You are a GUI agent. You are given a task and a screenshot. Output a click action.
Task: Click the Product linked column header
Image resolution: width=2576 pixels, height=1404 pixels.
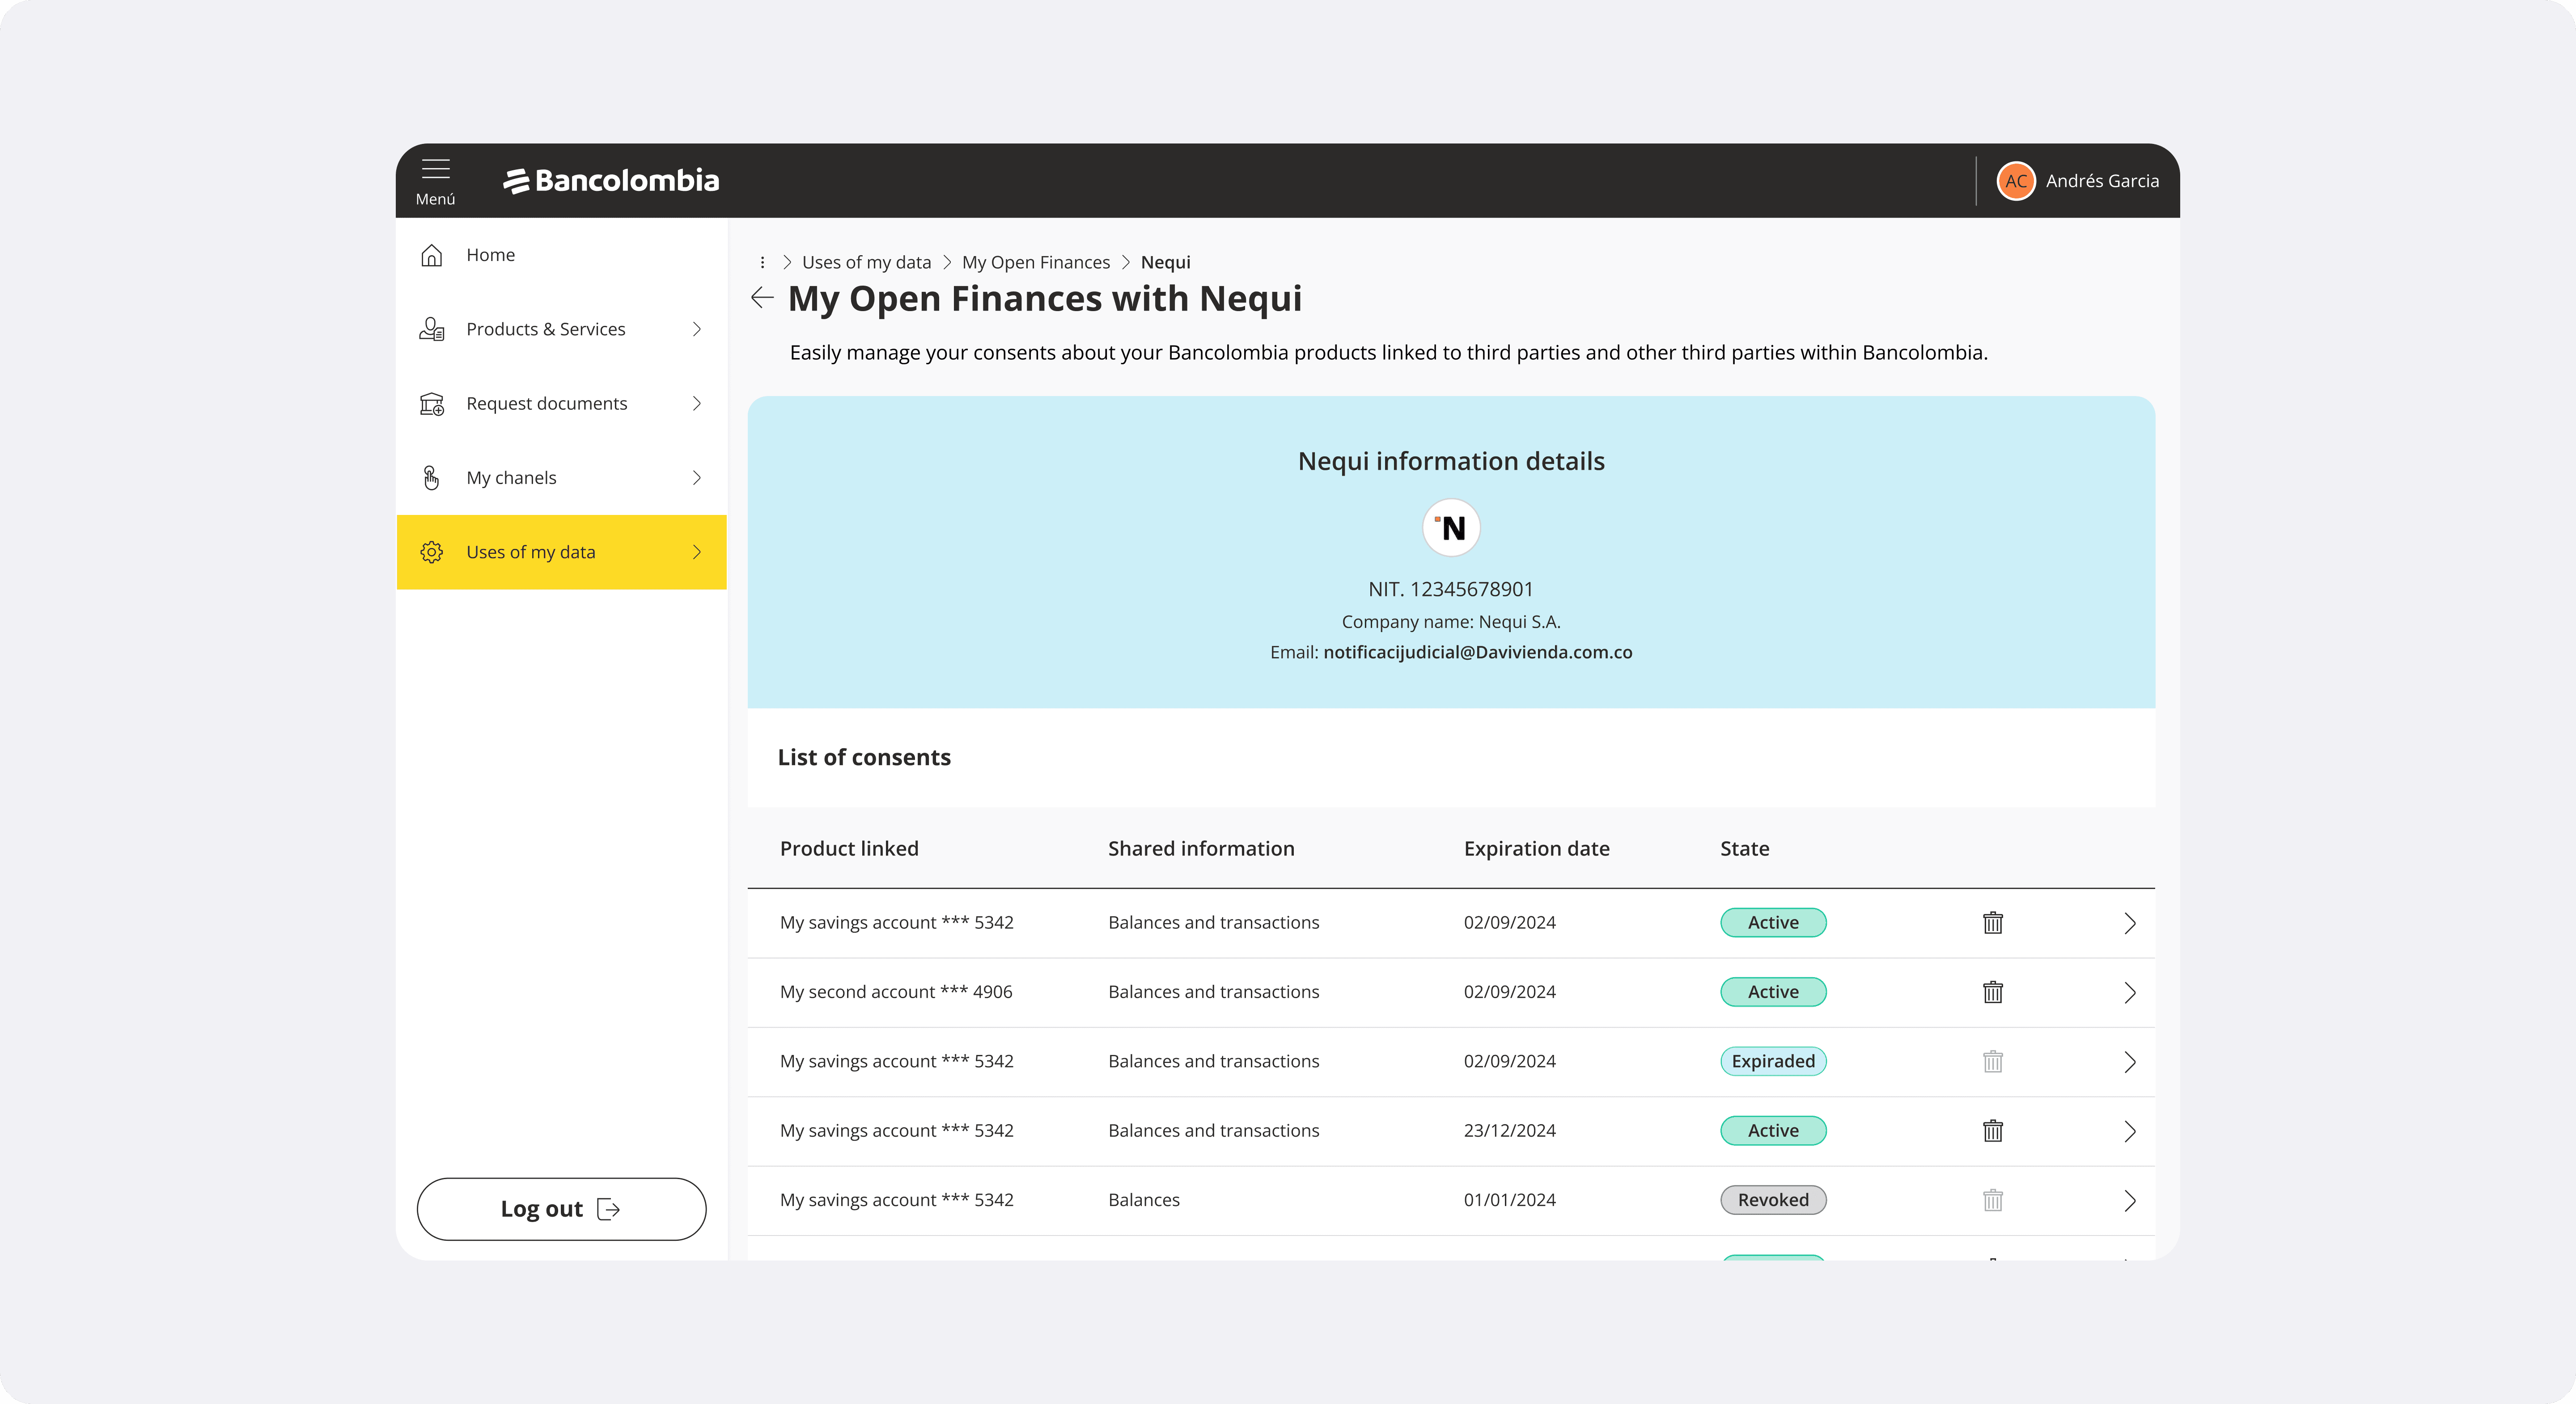coord(849,848)
